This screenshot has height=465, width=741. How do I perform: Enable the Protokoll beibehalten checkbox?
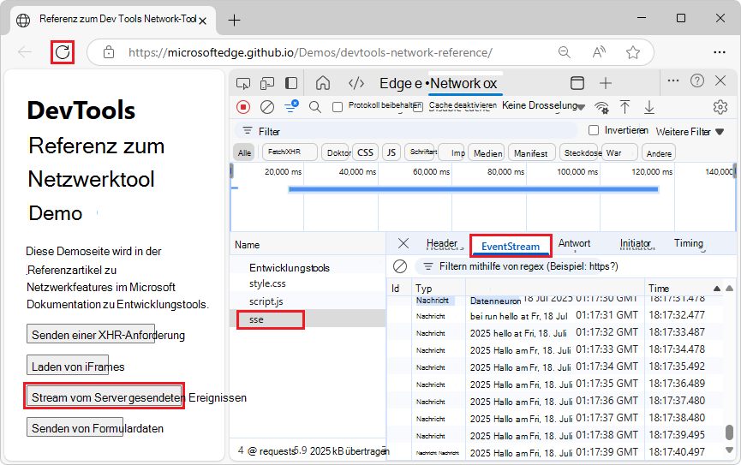tap(338, 107)
